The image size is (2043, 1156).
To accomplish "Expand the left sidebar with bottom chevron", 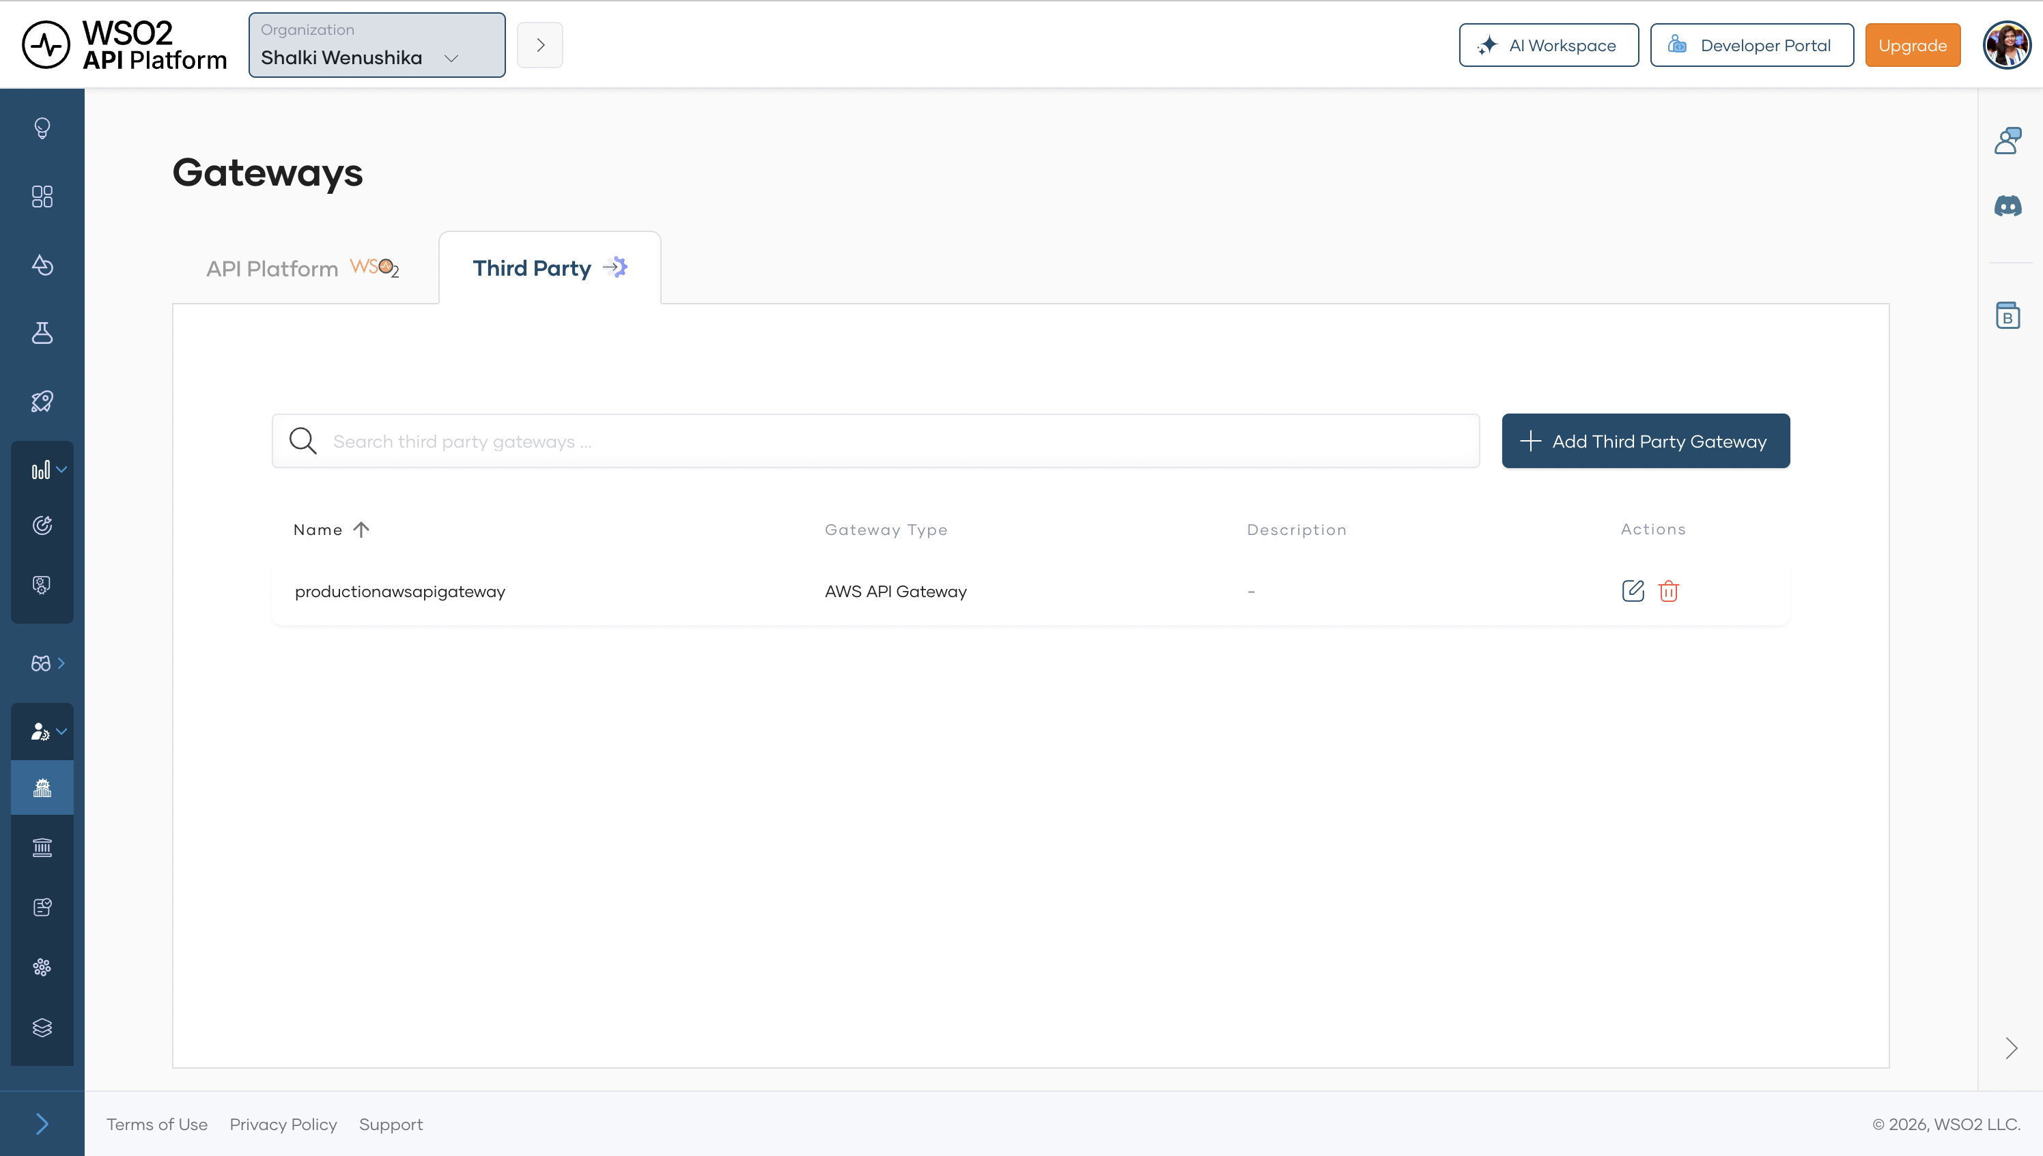I will pyautogui.click(x=42, y=1123).
